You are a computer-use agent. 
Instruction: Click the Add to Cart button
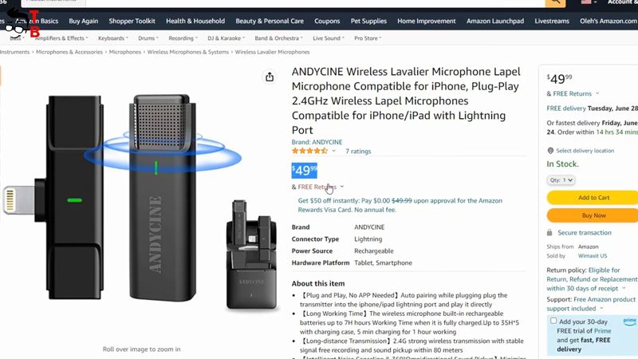click(x=593, y=197)
